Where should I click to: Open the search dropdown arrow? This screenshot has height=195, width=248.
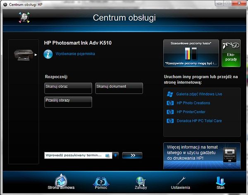[116, 155]
